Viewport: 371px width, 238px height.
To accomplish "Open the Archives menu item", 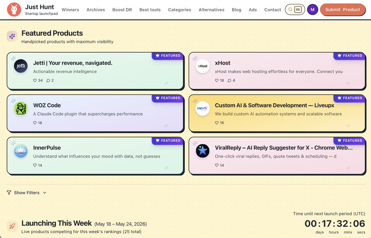I will [x=96, y=10].
